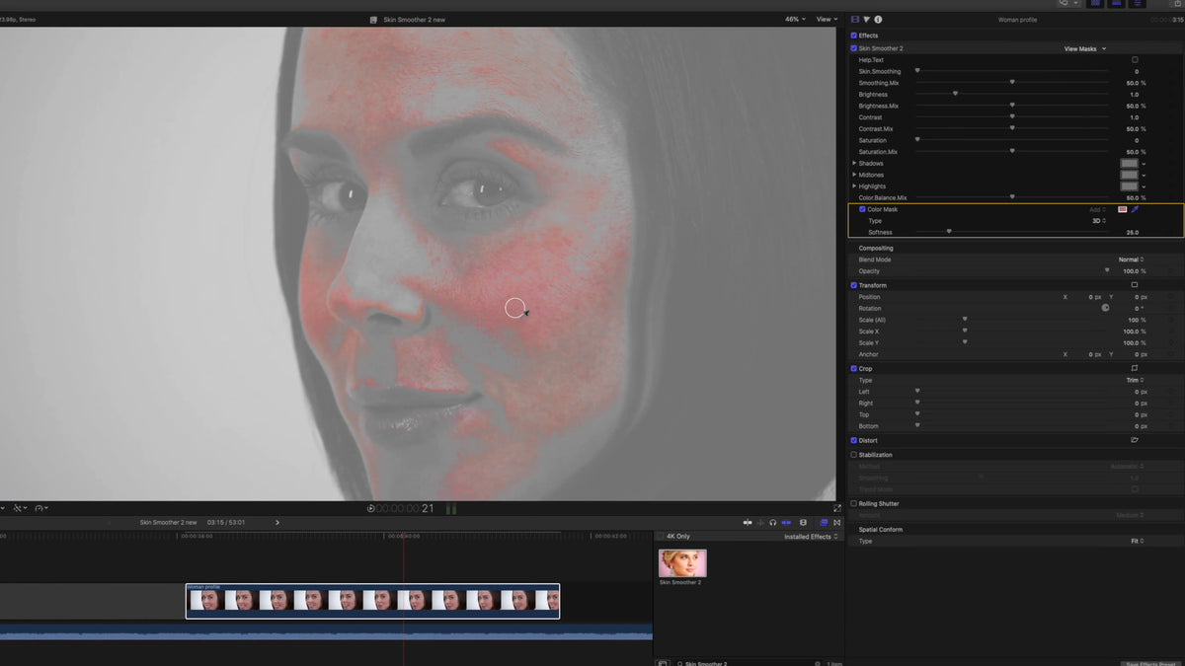Check the 4K Only checkbox
The height and width of the screenshot is (666, 1185).
click(x=660, y=536)
